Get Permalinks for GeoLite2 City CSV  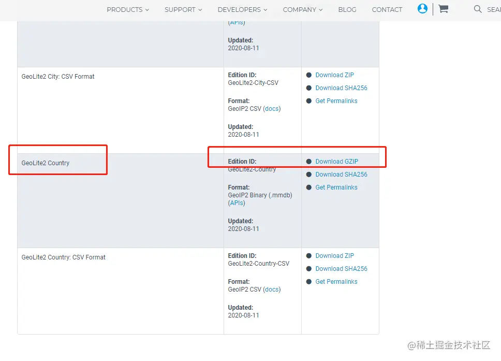[x=336, y=100]
